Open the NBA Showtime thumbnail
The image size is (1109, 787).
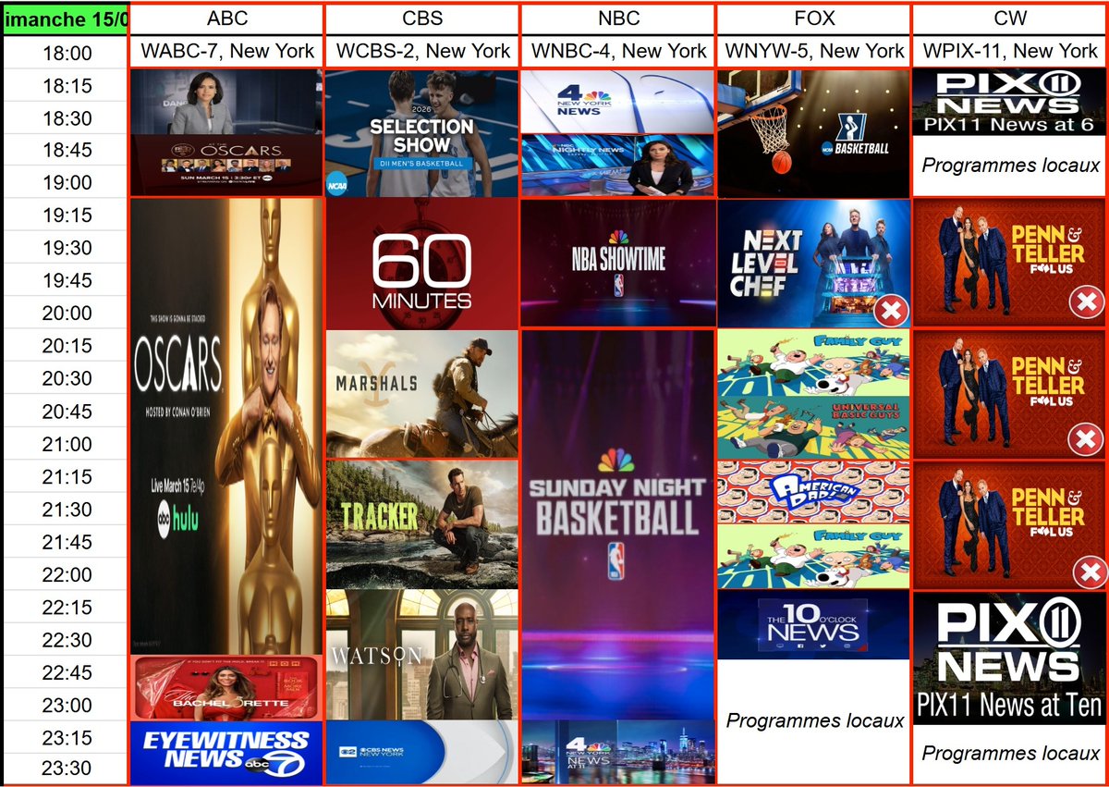618,263
